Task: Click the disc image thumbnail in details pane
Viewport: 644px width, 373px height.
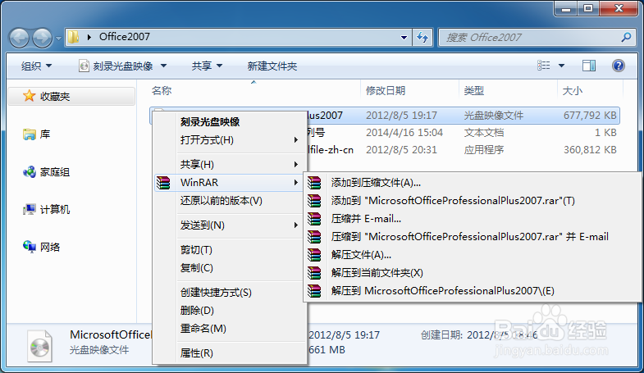Action: tap(40, 347)
